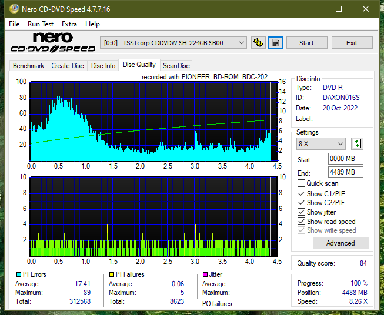The image size is (384, 315).
Task: Select the Disc Quality tab
Action: tap(139, 65)
